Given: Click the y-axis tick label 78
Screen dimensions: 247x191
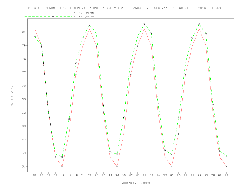Looking at the screenshot, I should pyautogui.click(x=24, y=45).
